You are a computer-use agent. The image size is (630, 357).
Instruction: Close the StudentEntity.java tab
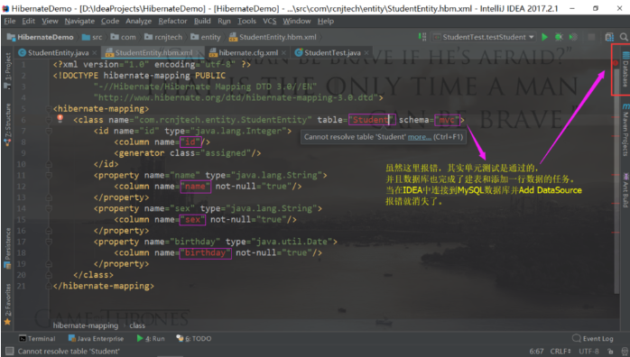tap(95, 53)
